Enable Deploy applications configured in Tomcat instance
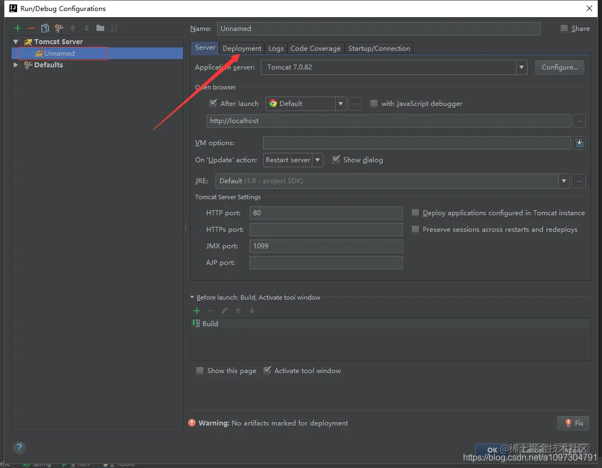The width and height of the screenshot is (602, 468). 415,213
